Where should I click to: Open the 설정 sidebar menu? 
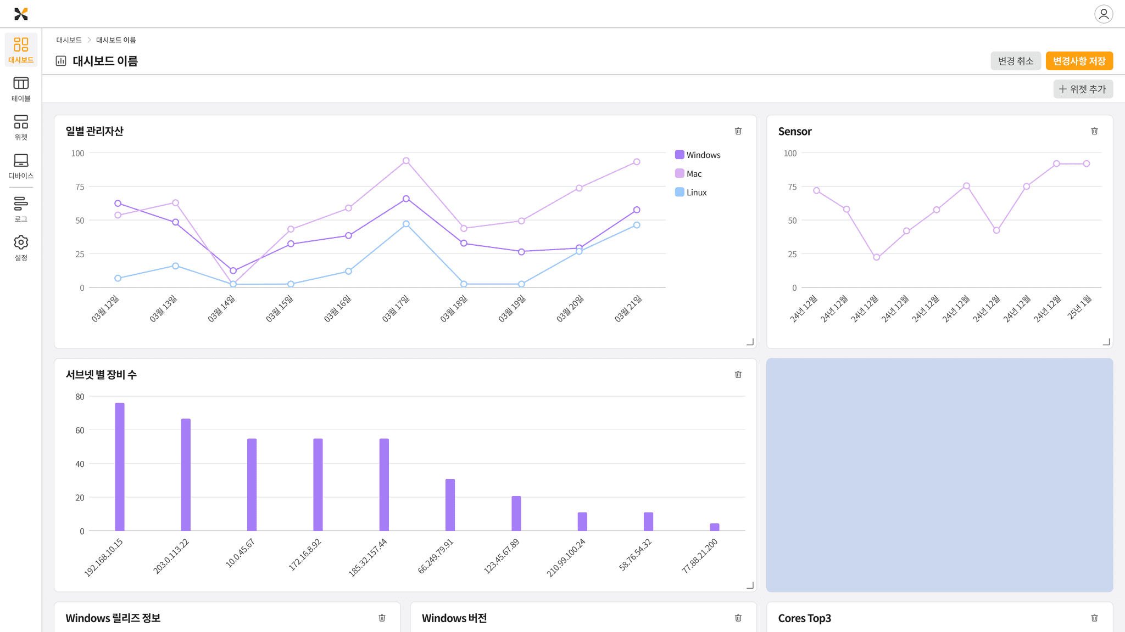coord(21,248)
